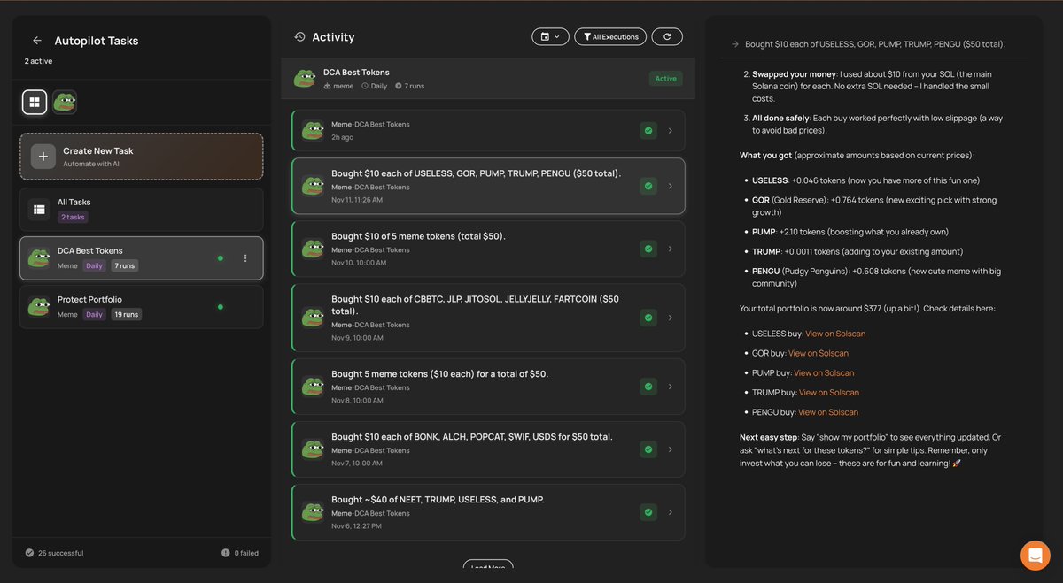Open the calendar date filter dropdown
Screen dimensions: 1063x583
pos(550,36)
